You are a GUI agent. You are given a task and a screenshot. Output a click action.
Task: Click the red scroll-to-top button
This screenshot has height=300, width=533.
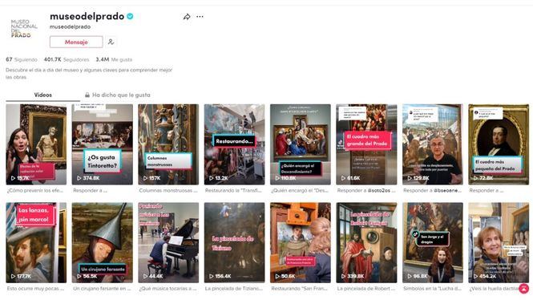524,289
